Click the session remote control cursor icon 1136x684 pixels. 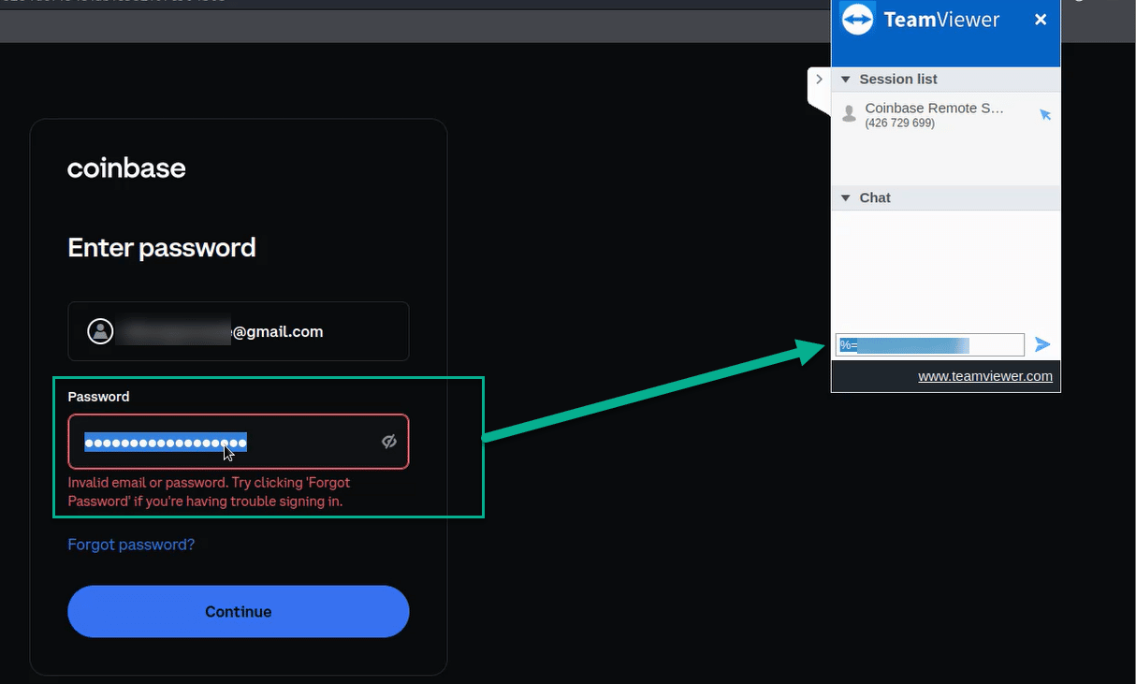(x=1045, y=115)
